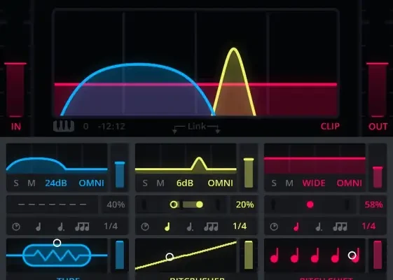Choose dotted note in blue band
The width and height of the screenshot is (393, 280).
click(x=61, y=227)
